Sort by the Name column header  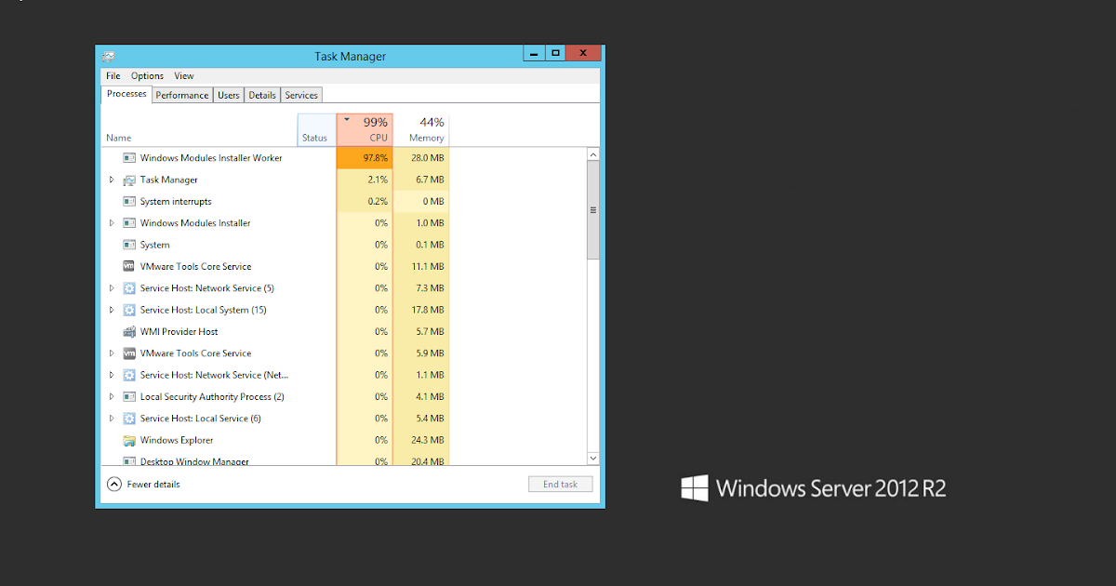point(199,129)
